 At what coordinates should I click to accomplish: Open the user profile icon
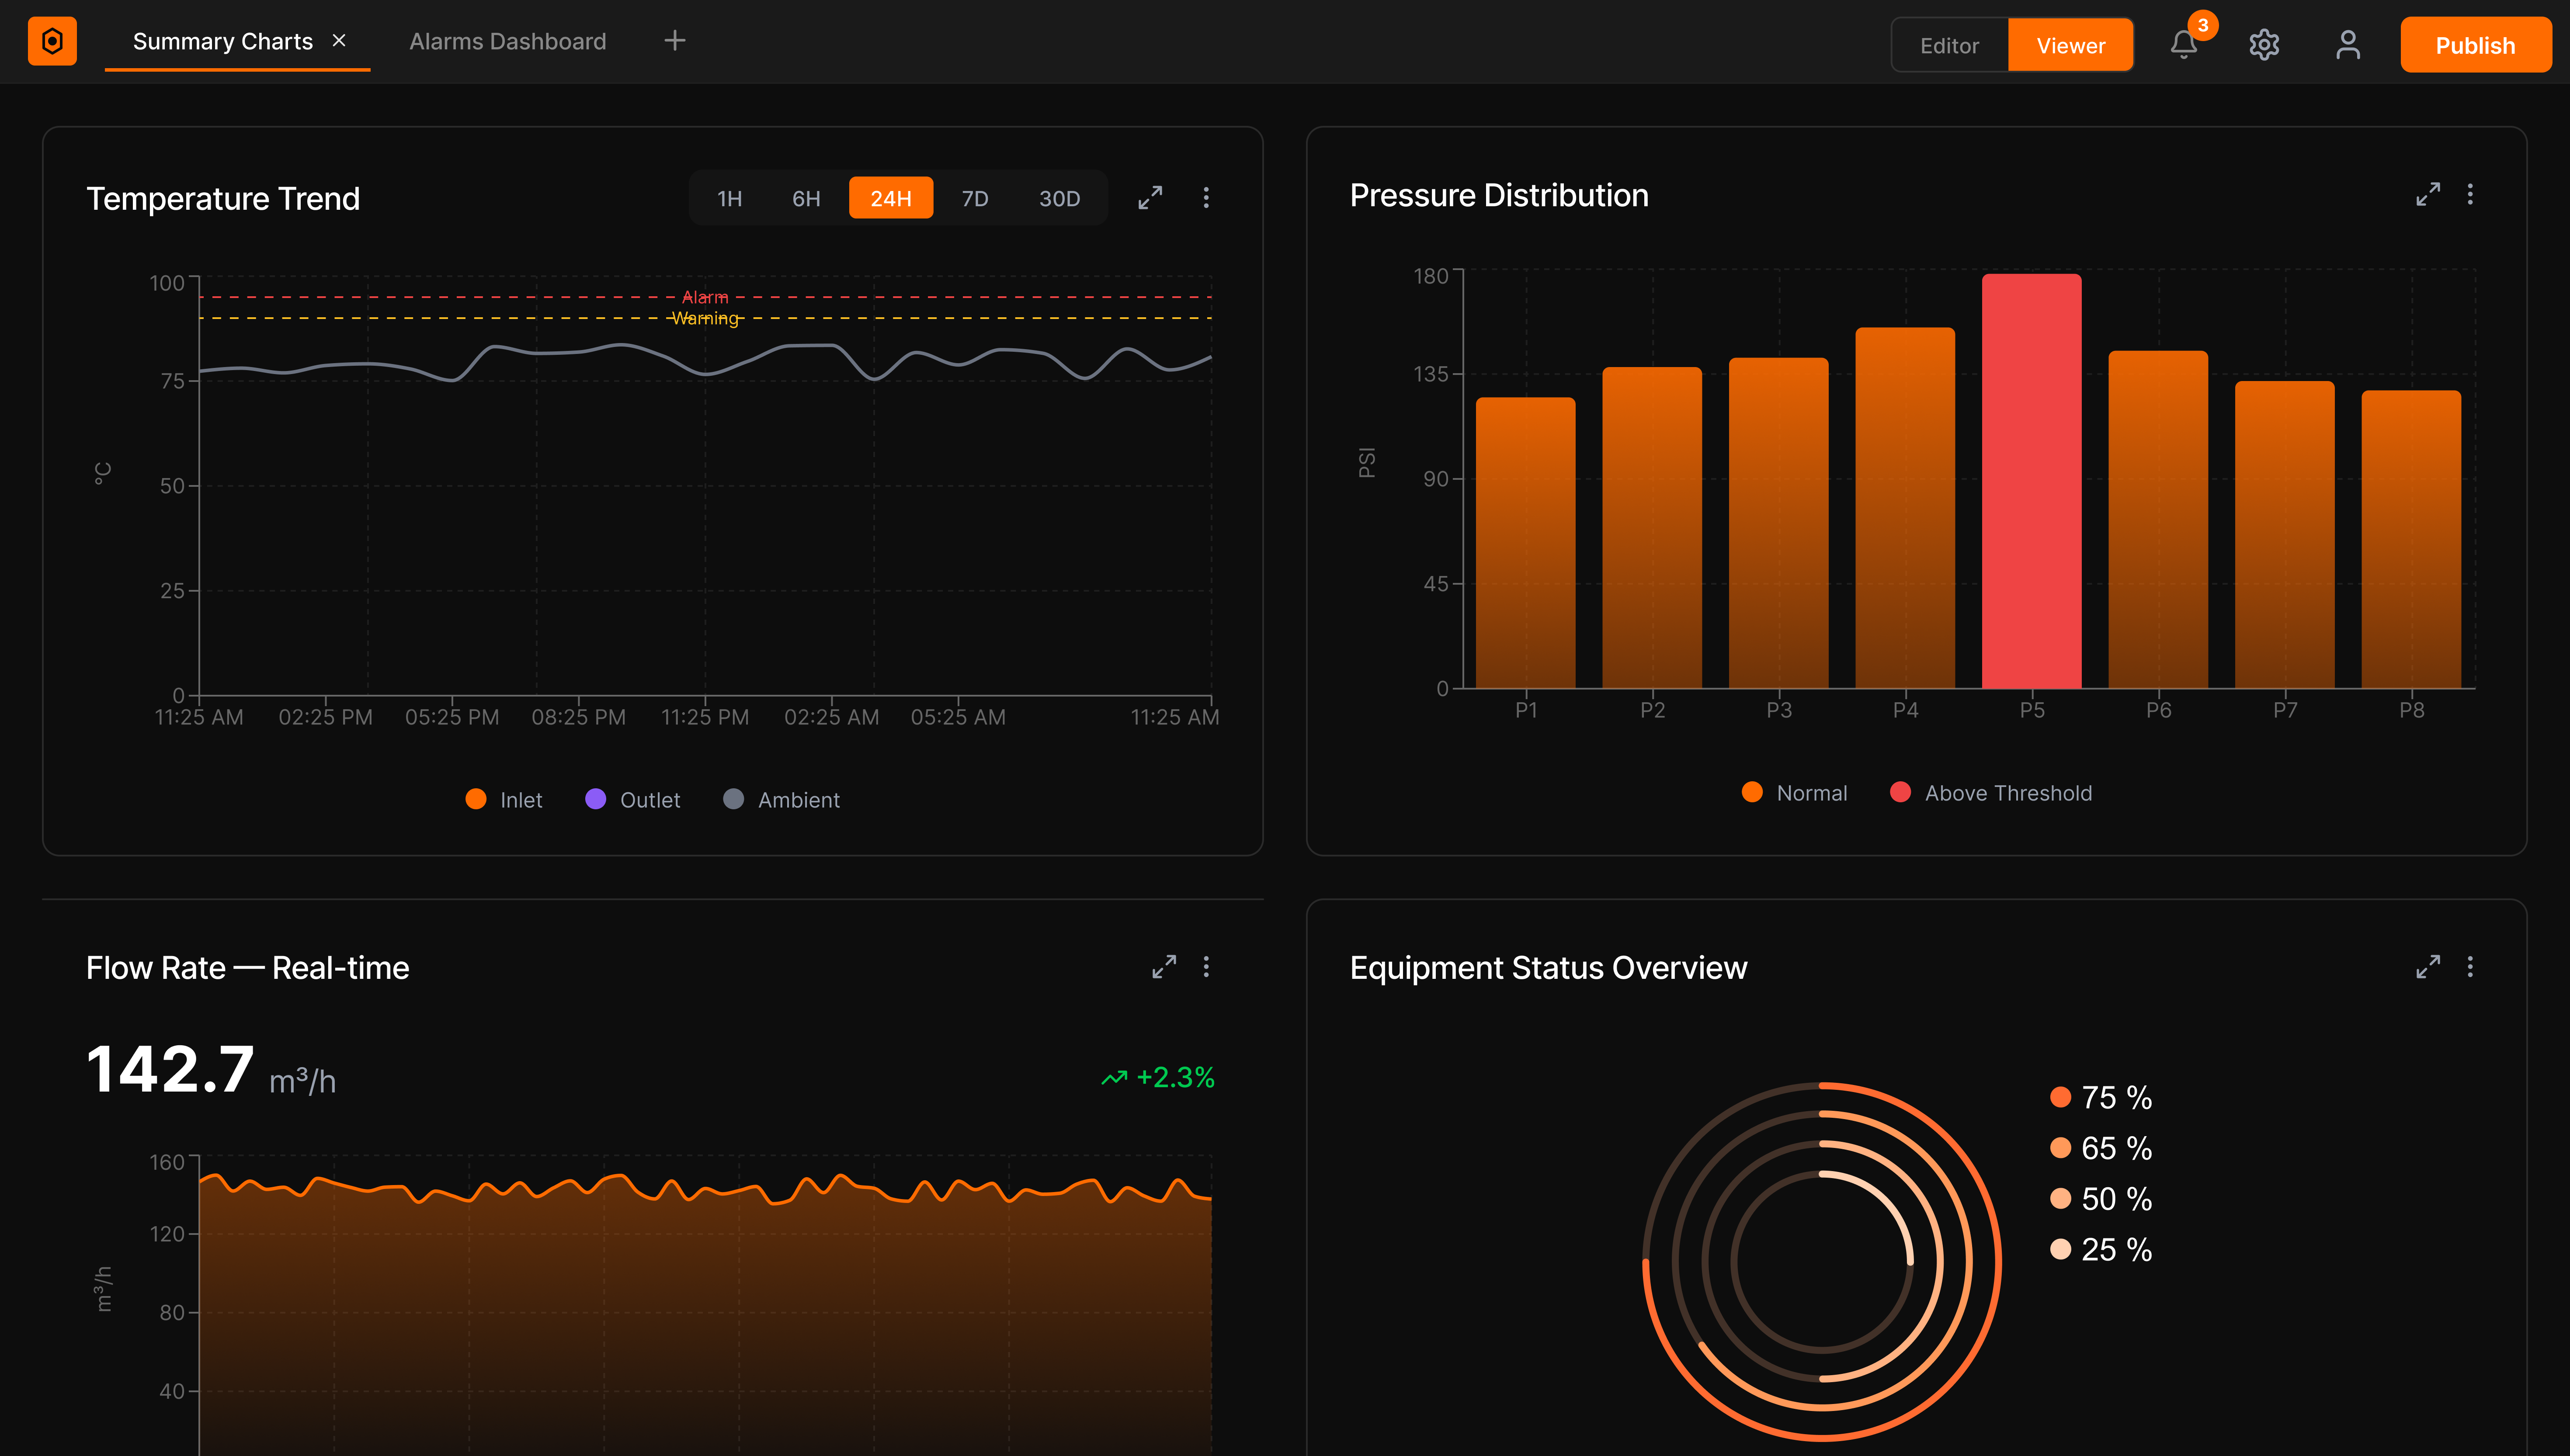(2348, 45)
